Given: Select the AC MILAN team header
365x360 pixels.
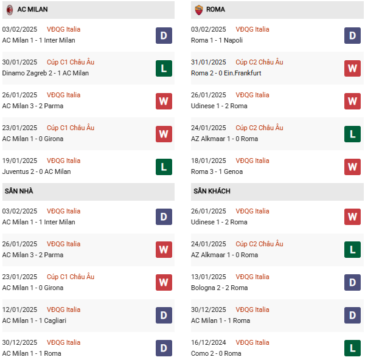Looking at the screenshot, I should click(33, 10).
